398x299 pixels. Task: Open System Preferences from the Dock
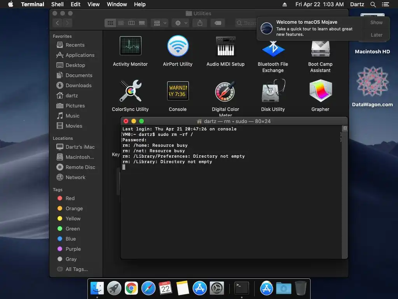pyautogui.click(x=216, y=288)
